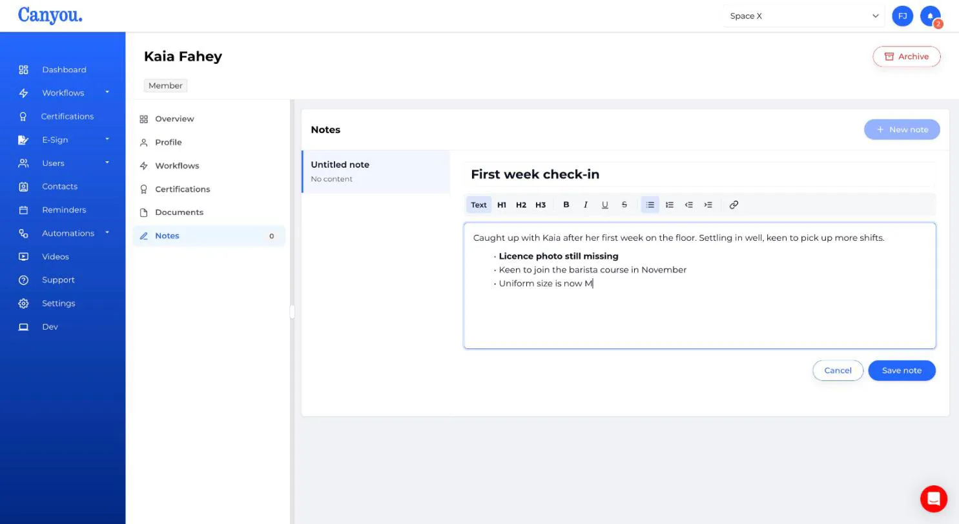
Task: Click the New note button
Action: pyautogui.click(x=902, y=129)
